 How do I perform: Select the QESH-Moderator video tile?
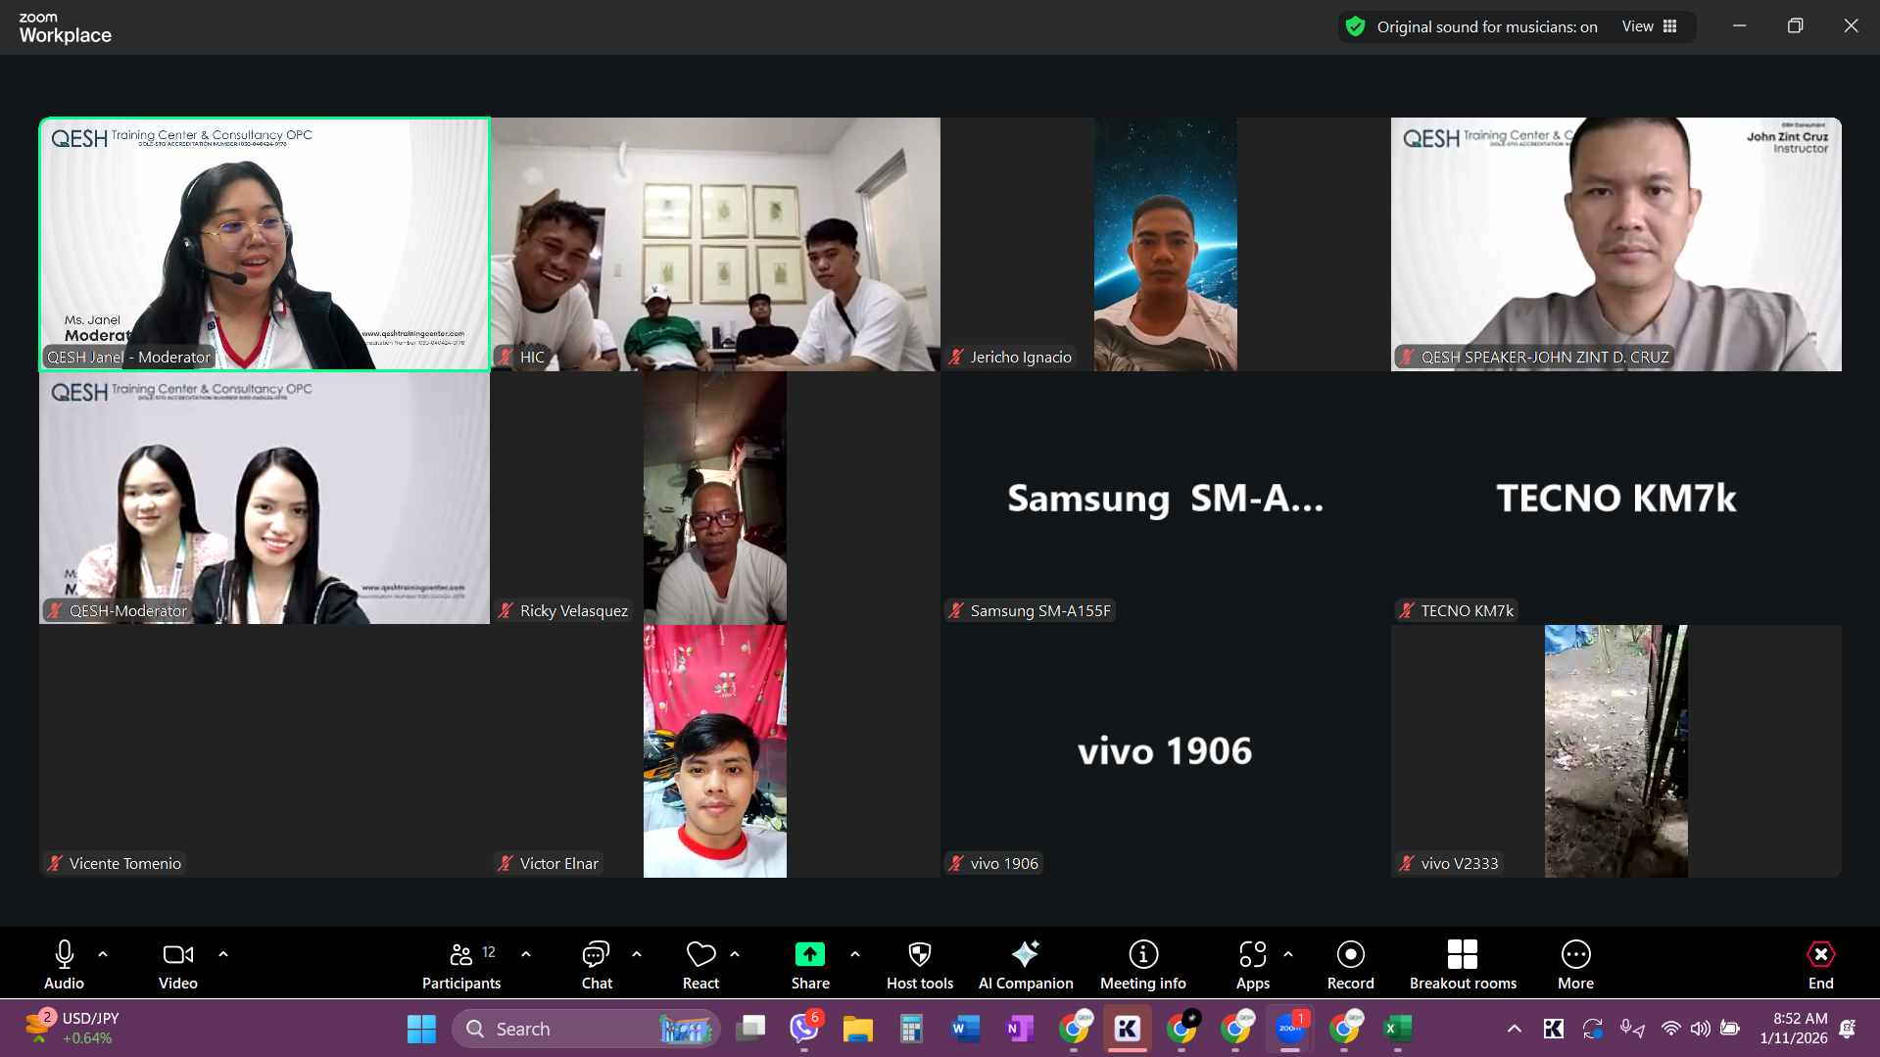click(x=265, y=498)
